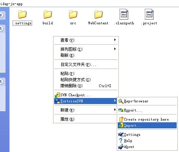Click the Create repository here icon
Viewport: 179px width, 152px height.
coord(121,119)
